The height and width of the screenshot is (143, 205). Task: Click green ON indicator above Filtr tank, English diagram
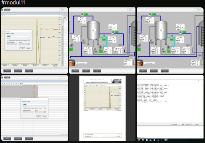[x=86, y=14]
